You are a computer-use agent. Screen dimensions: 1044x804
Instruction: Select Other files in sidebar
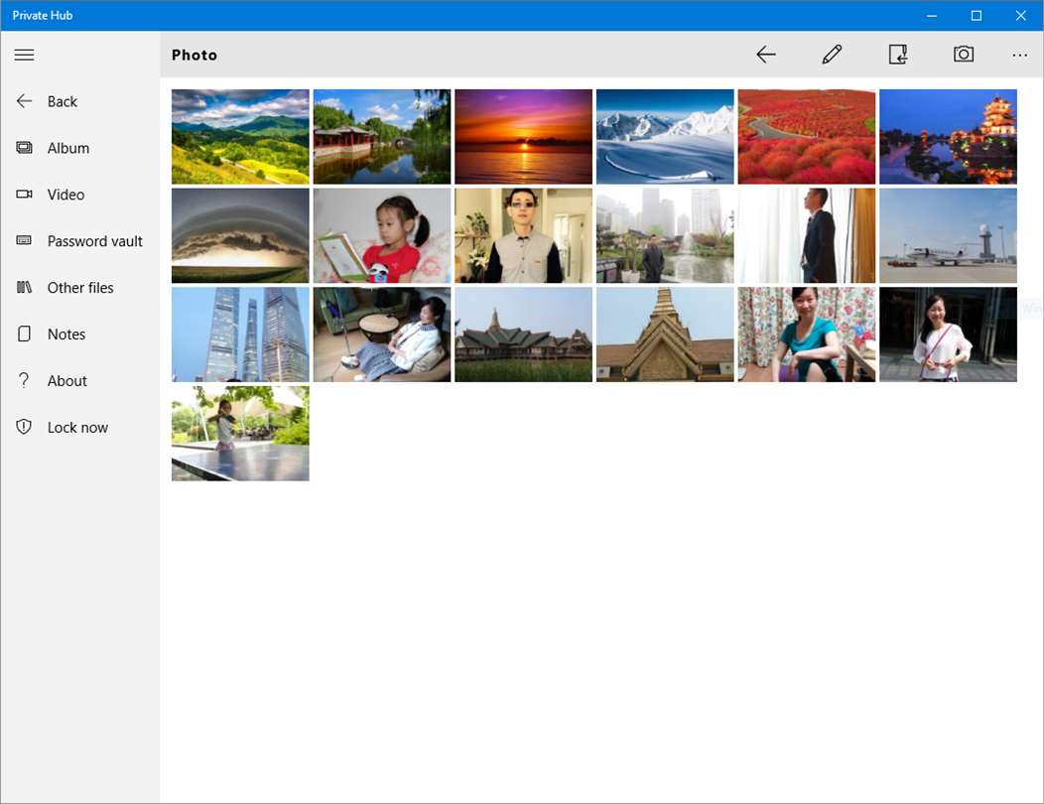click(80, 288)
